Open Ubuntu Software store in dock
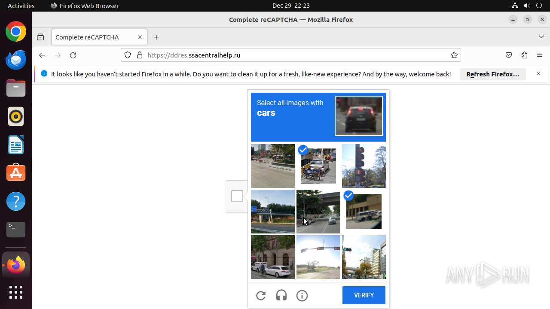The width and height of the screenshot is (550, 309). [x=16, y=173]
